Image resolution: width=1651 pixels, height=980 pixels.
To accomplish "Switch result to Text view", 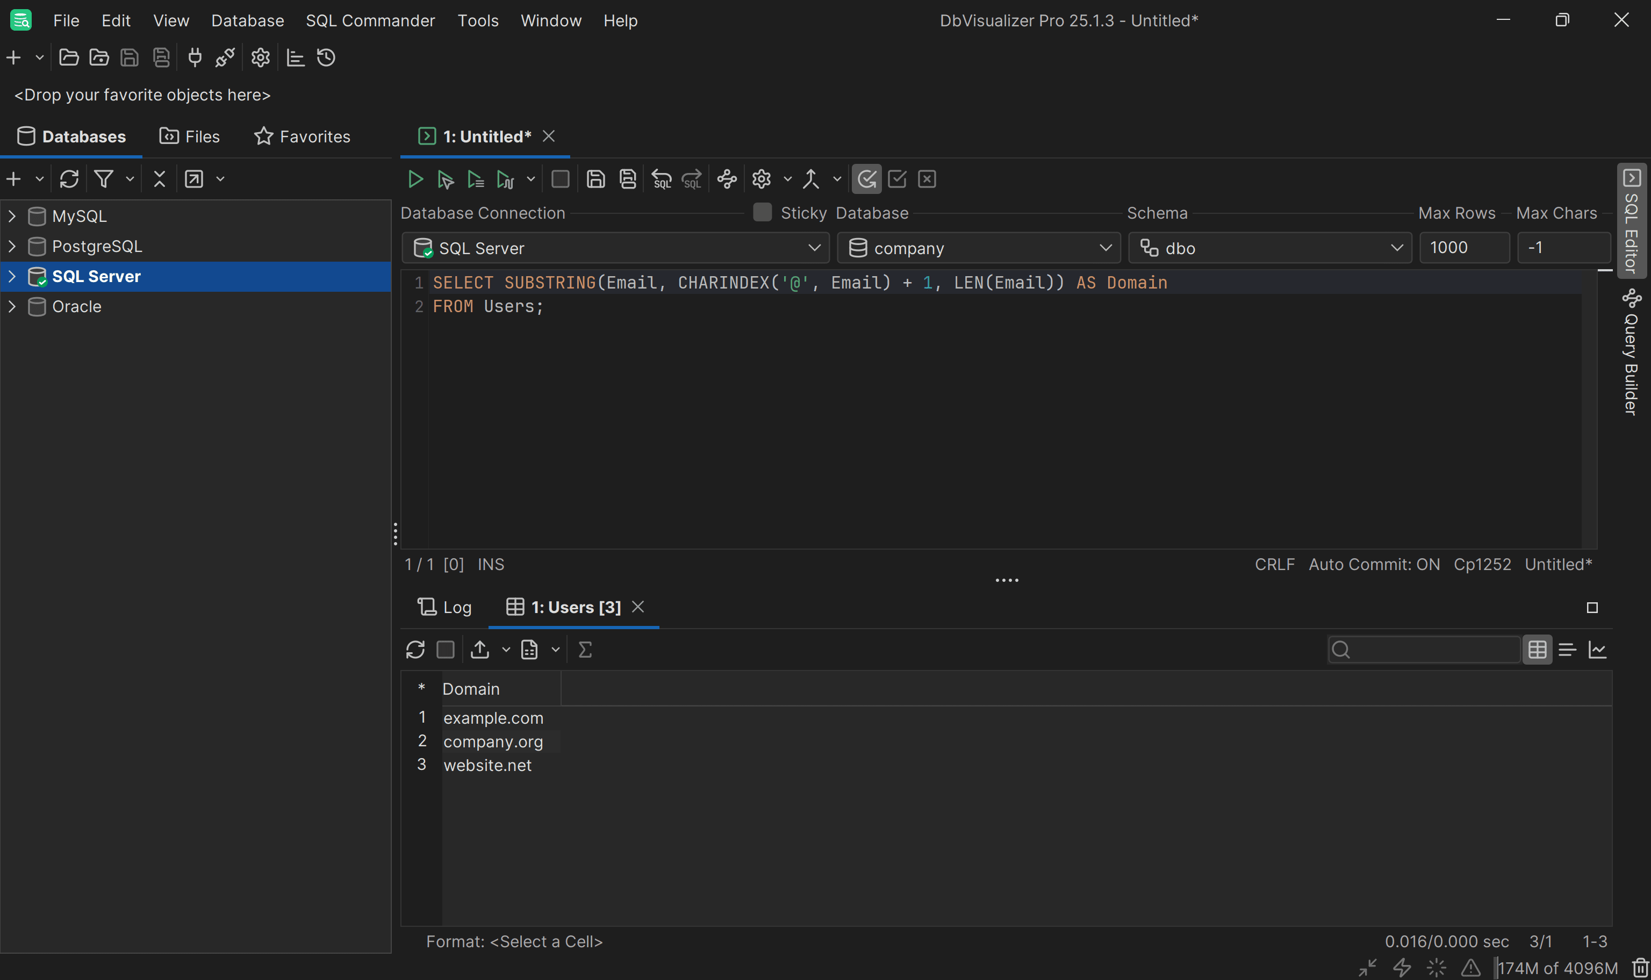I will click(x=1567, y=650).
